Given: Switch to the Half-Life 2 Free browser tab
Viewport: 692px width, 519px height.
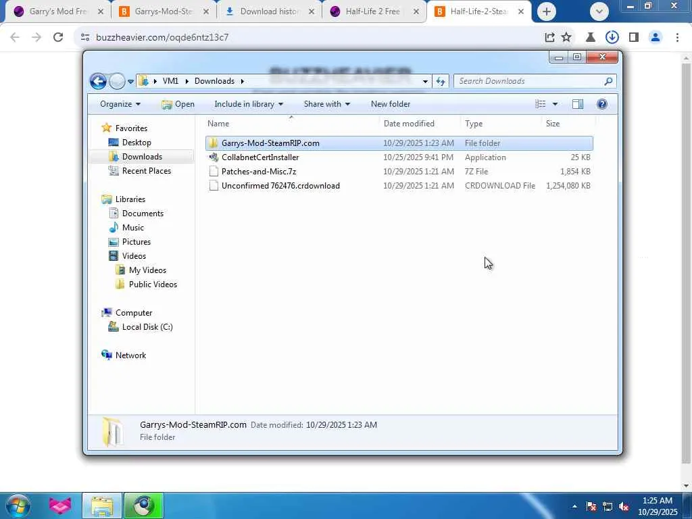Looking at the screenshot, I should [373, 11].
